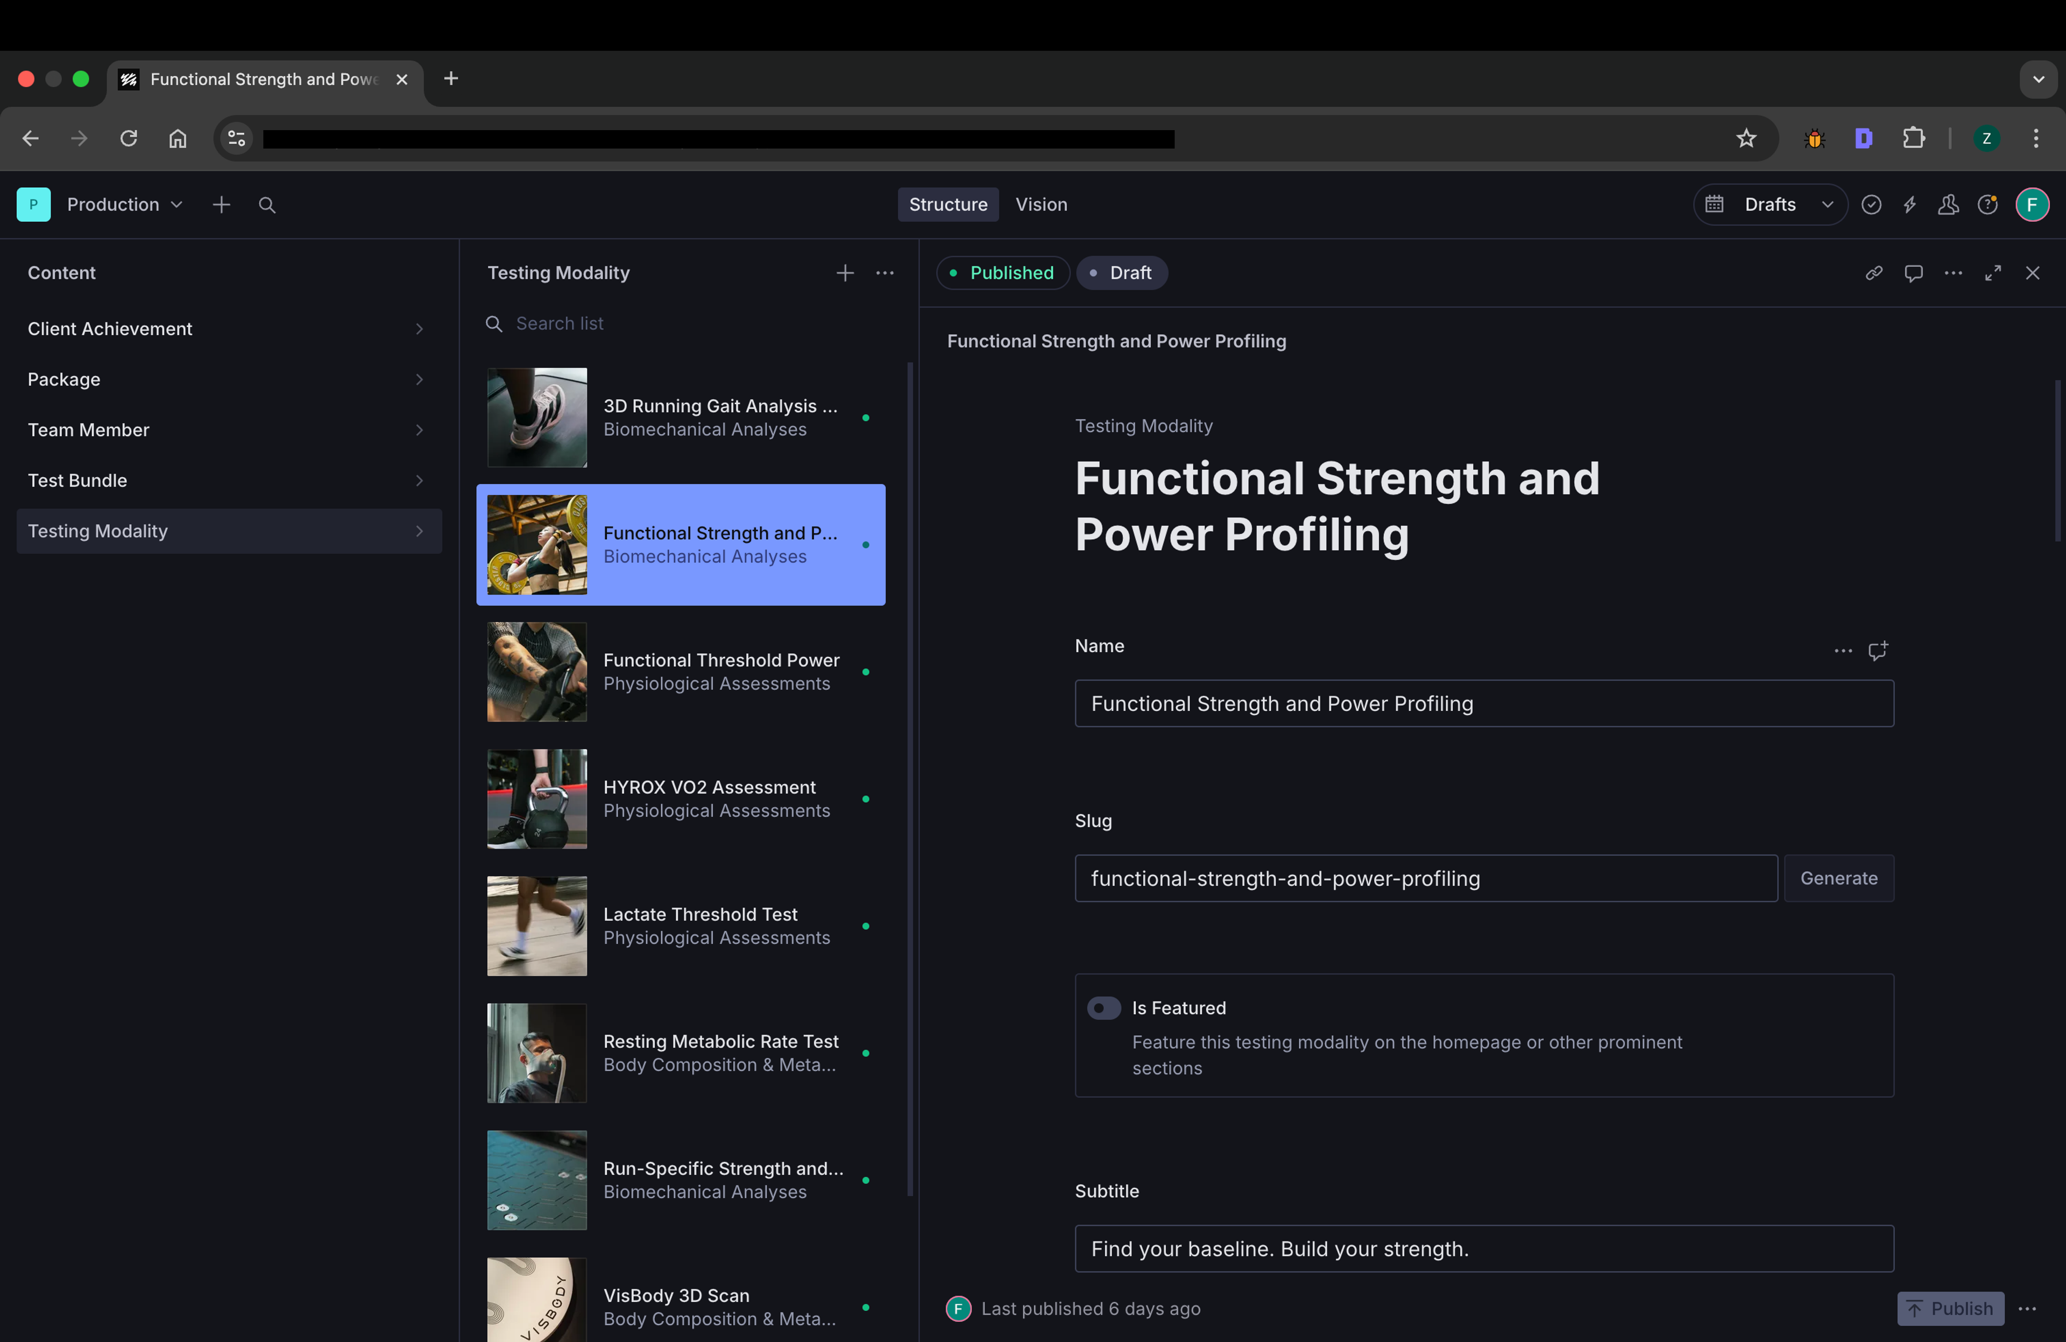This screenshot has width=2066, height=1342.
Task: Click into the Subtitle text field
Action: tap(1483, 1248)
